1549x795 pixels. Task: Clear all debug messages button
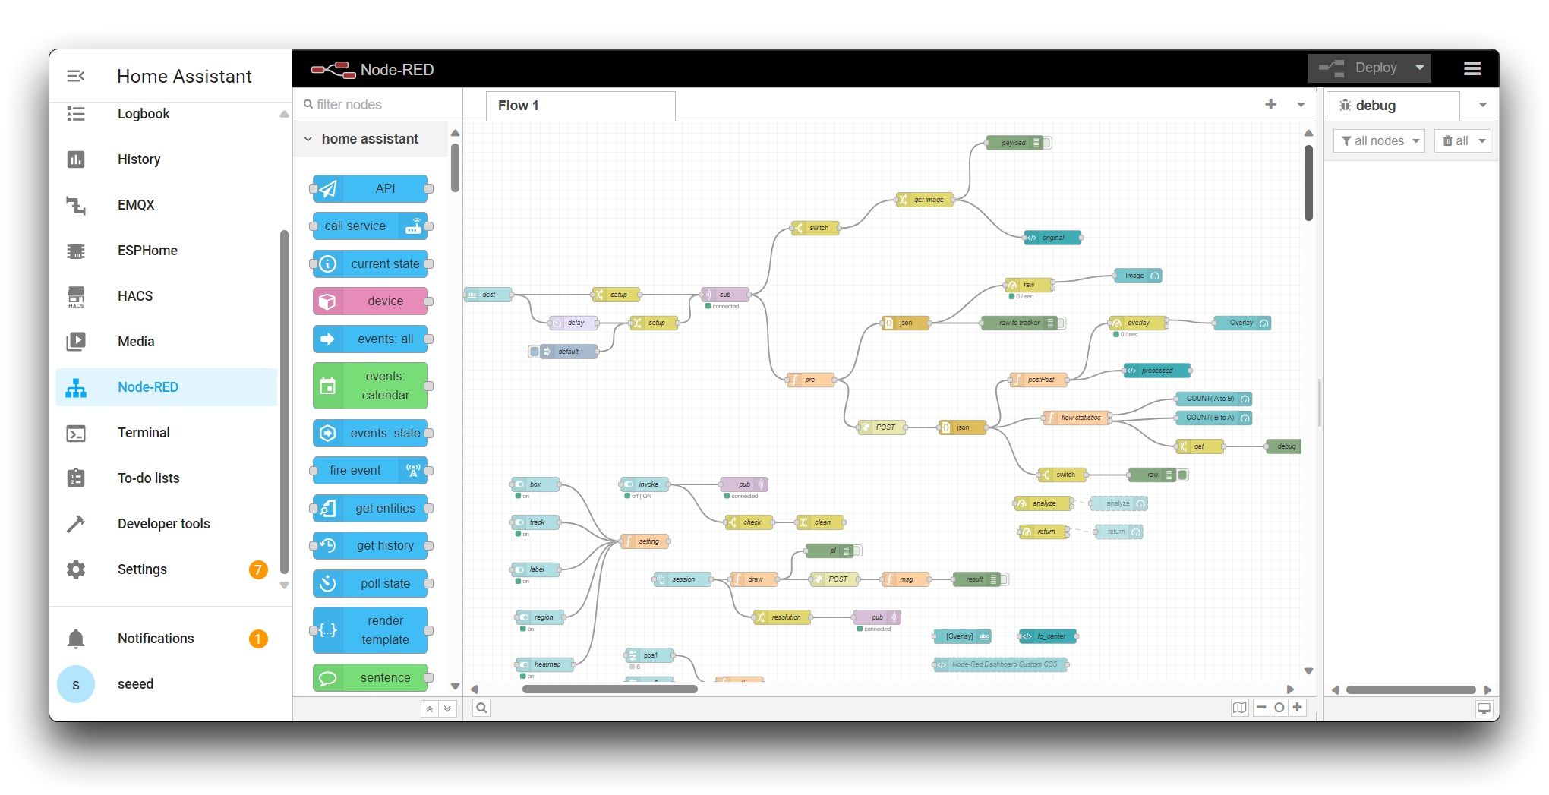[x=1454, y=140]
